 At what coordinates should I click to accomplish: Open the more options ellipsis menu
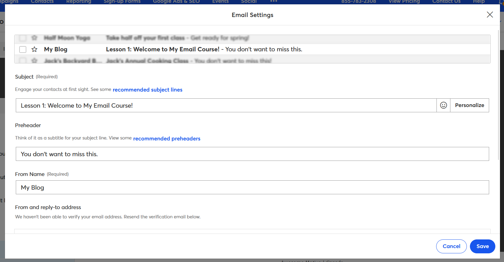click(274, 1)
